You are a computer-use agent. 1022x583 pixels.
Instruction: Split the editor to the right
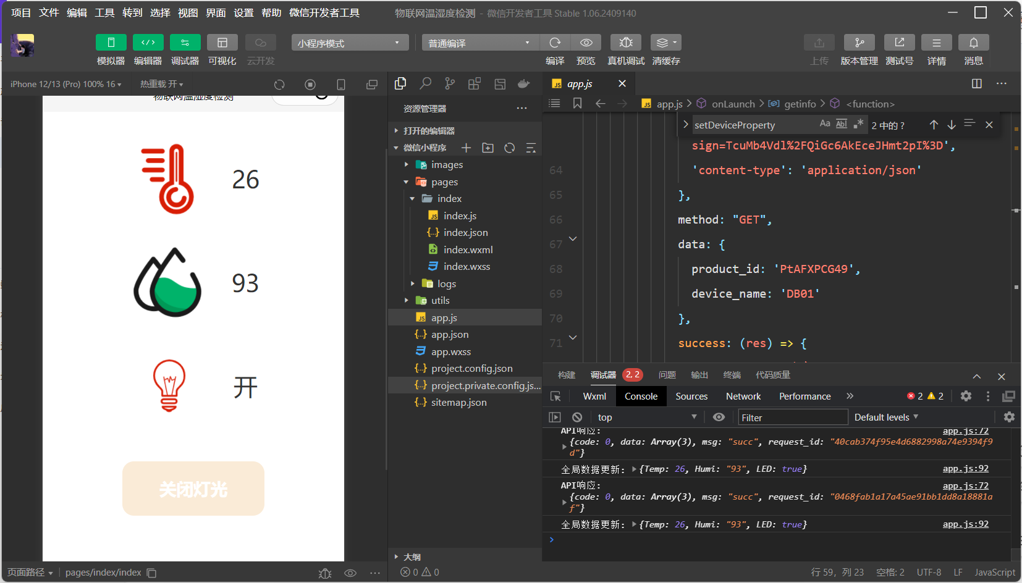977,83
